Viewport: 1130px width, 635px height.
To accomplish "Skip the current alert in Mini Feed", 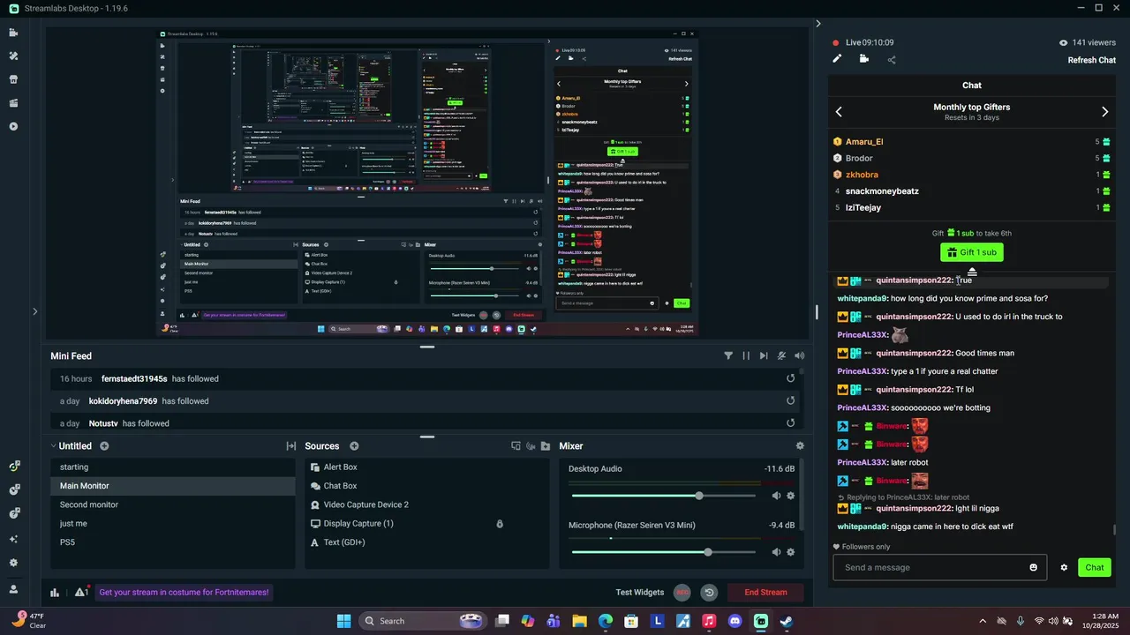I will point(764,356).
